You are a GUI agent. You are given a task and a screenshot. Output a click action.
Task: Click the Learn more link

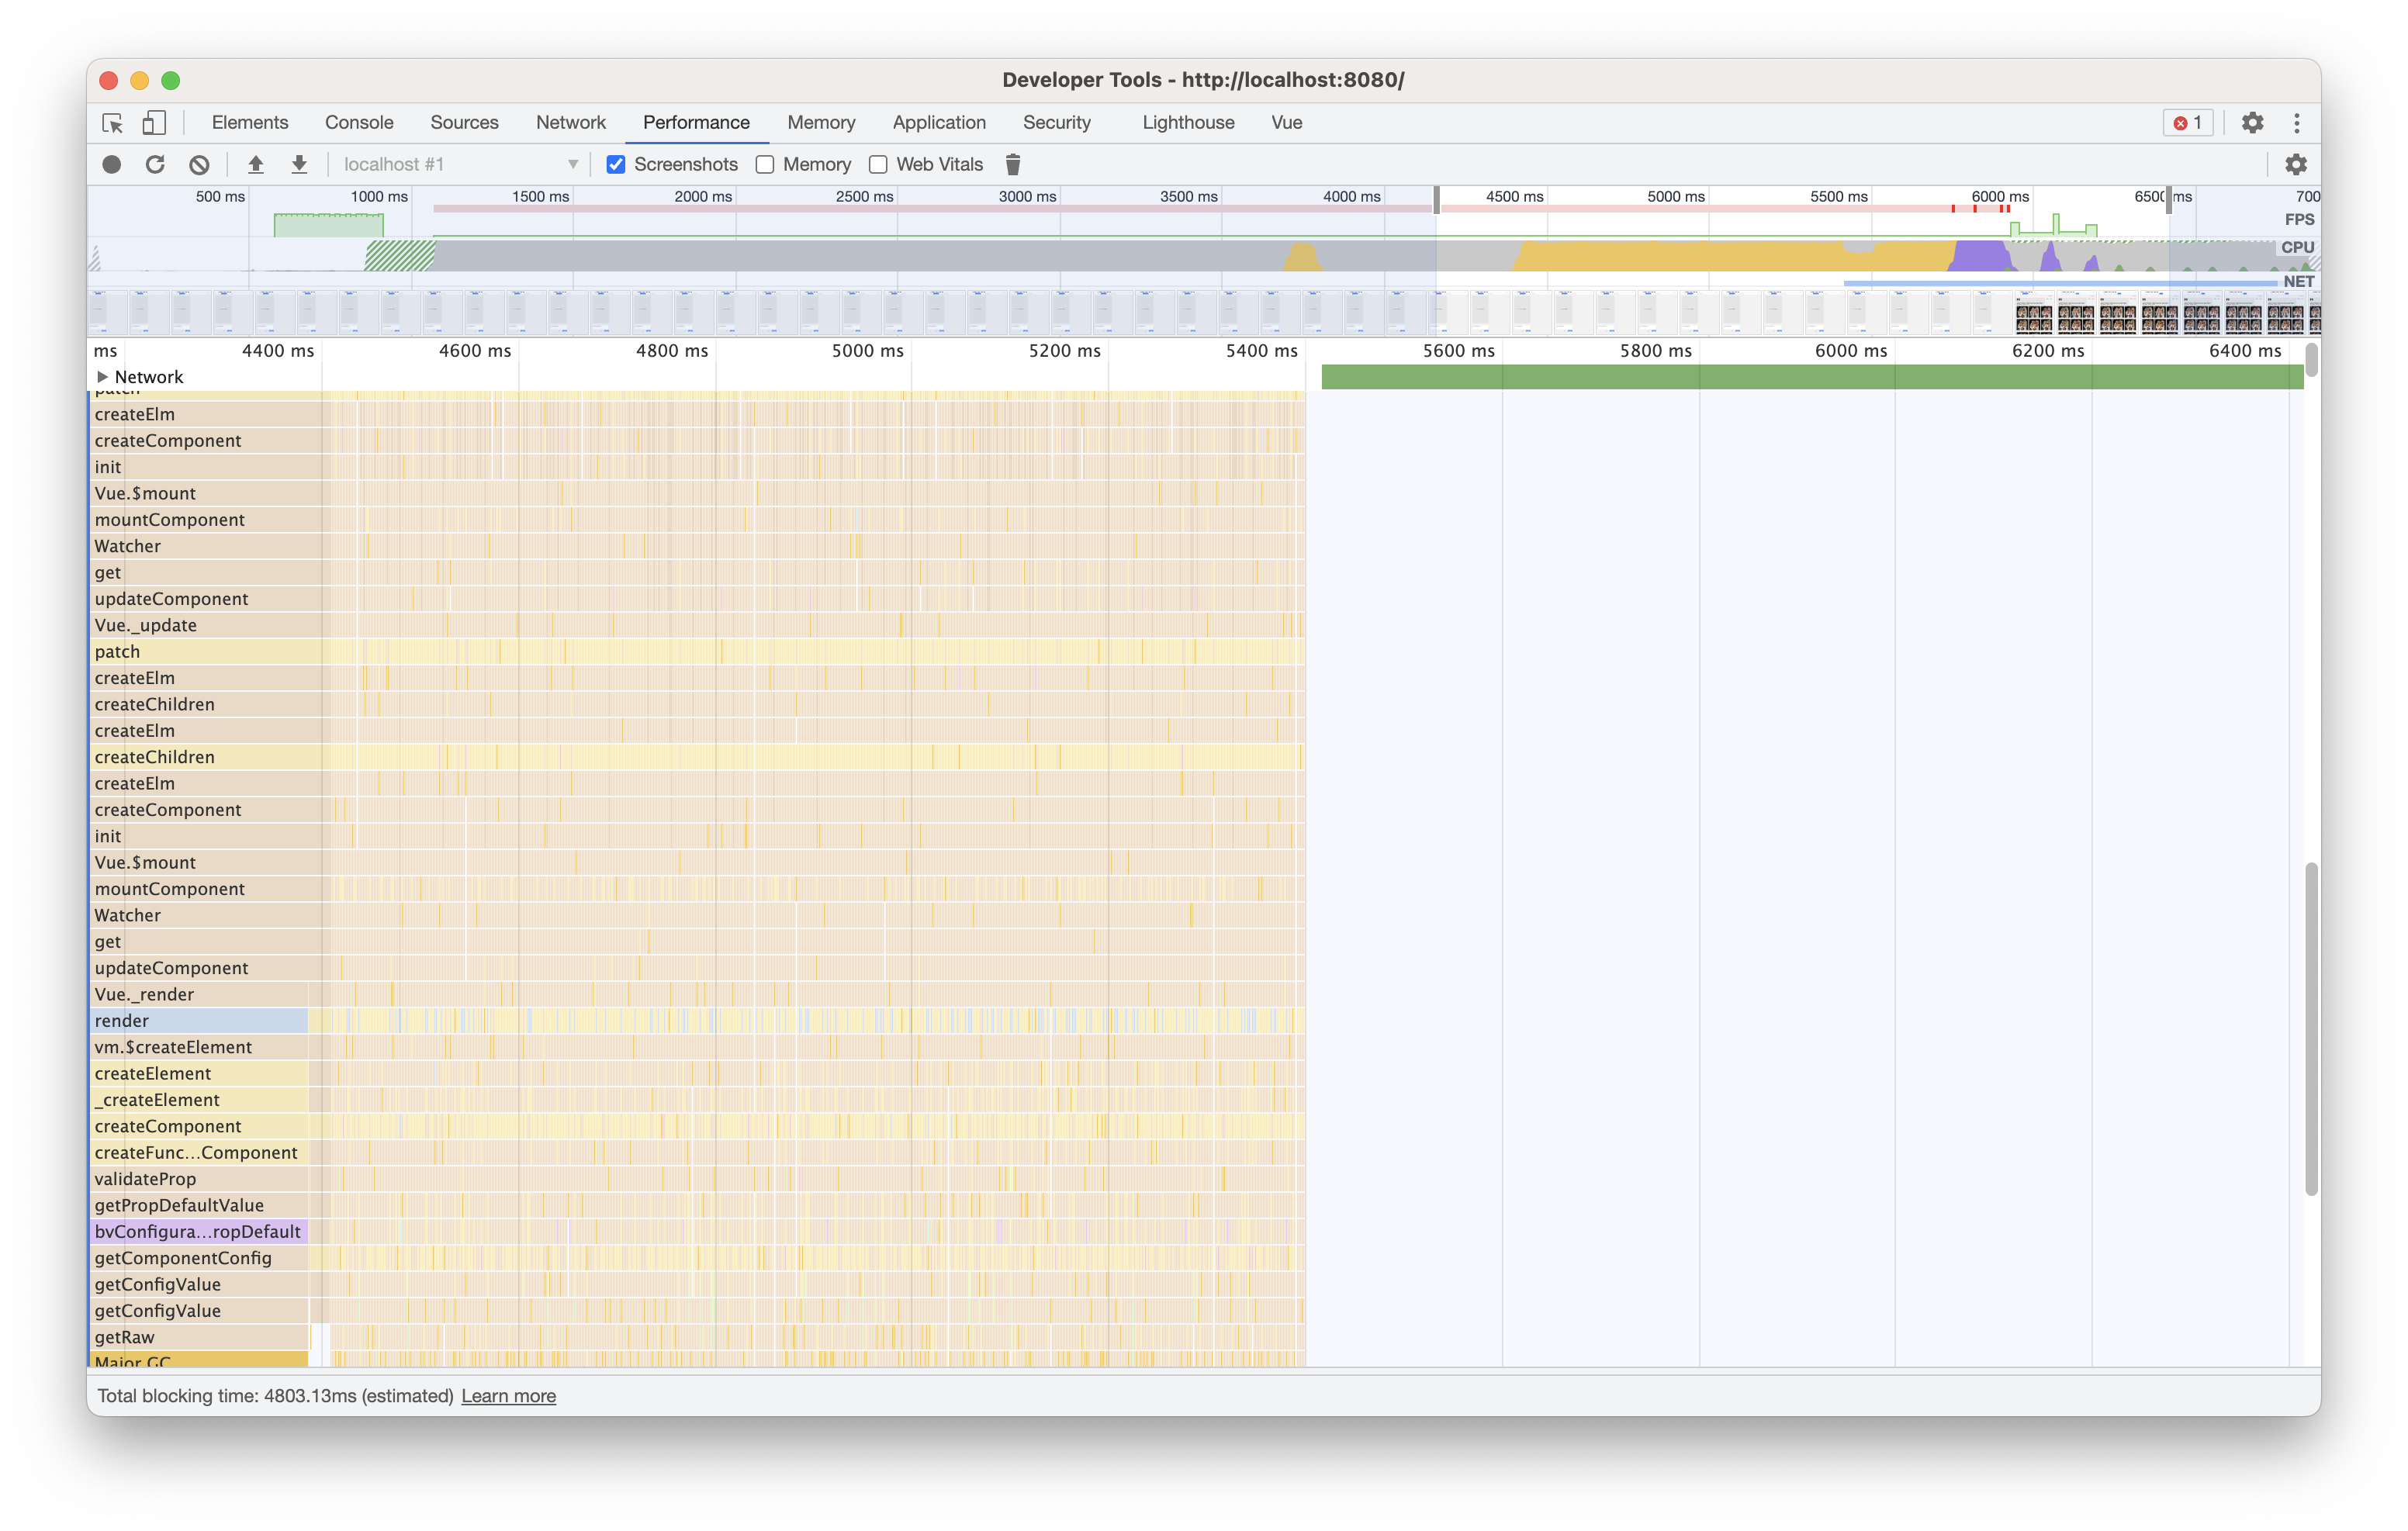click(508, 1396)
